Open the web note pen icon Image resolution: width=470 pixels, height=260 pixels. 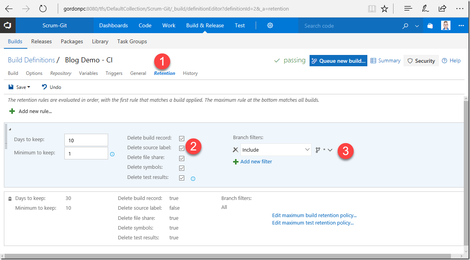point(425,9)
